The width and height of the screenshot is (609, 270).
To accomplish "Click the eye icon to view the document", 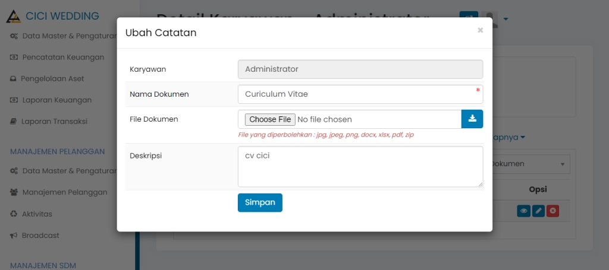I will coord(523,211).
